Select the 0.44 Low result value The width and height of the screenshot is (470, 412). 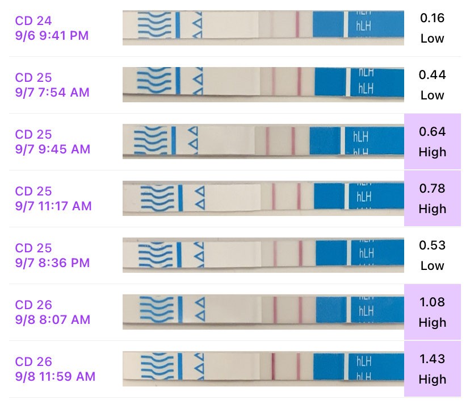(433, 85)
